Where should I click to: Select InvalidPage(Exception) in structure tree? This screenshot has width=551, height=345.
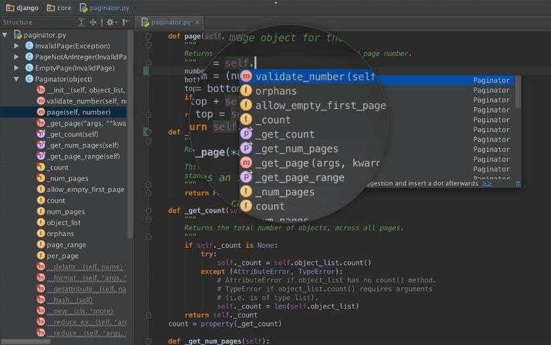click(x=72, y=46)
